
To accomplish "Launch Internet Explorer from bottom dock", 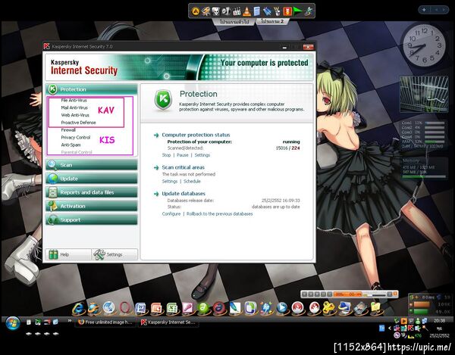I will tap(78, 308).
